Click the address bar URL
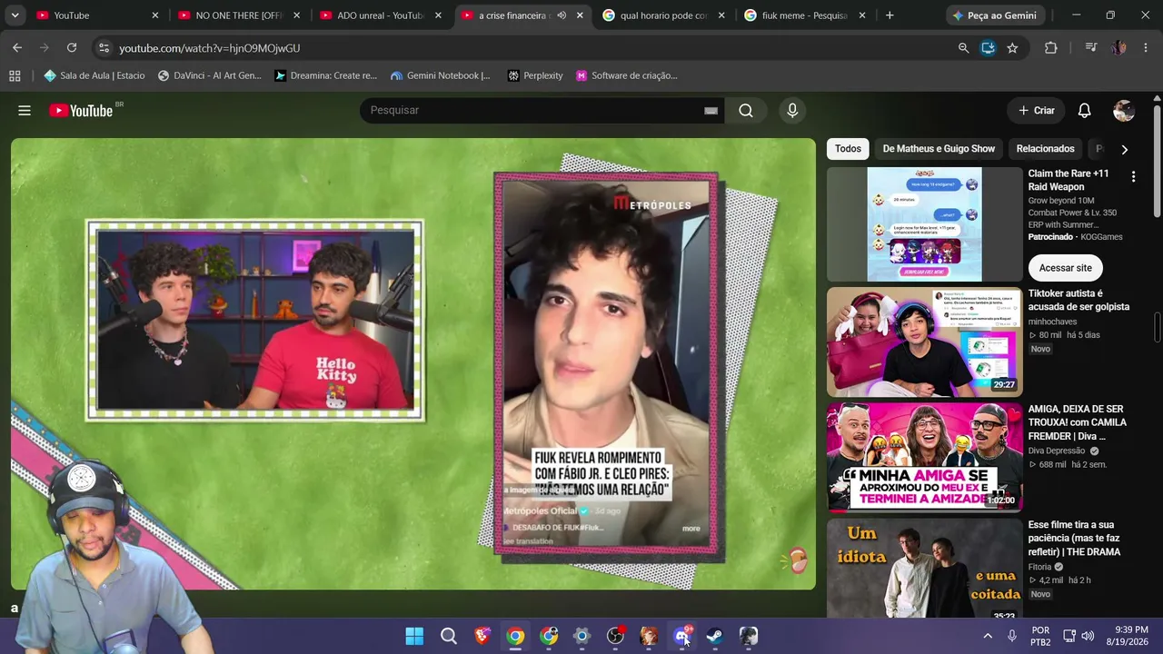Image resolution: width=1163 pixels, height=654 pixels. pyautogui.click(x=209, y=48)
